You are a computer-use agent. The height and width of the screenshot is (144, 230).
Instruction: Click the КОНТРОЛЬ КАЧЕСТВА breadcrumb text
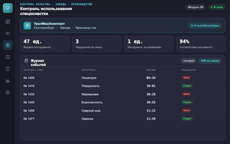click(x=35, y=4)
